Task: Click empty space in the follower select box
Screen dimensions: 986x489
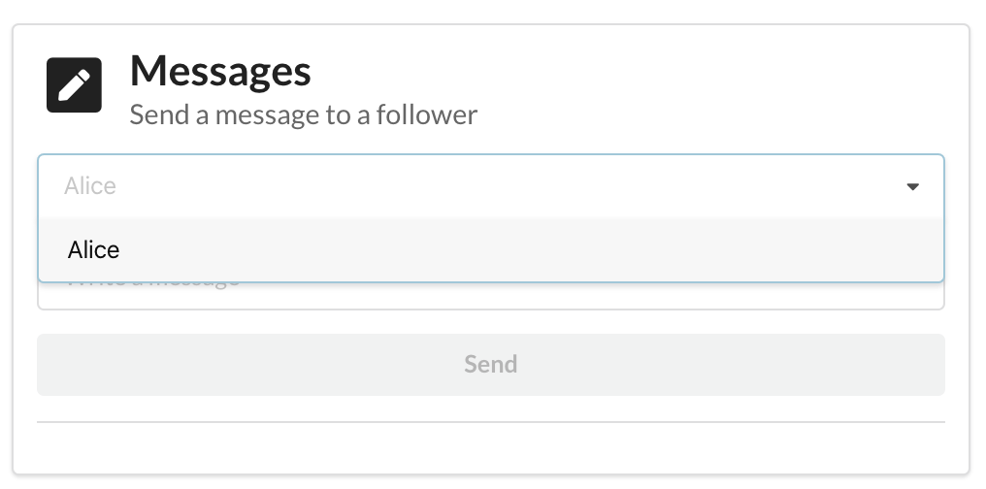Action: pos(485,186)
